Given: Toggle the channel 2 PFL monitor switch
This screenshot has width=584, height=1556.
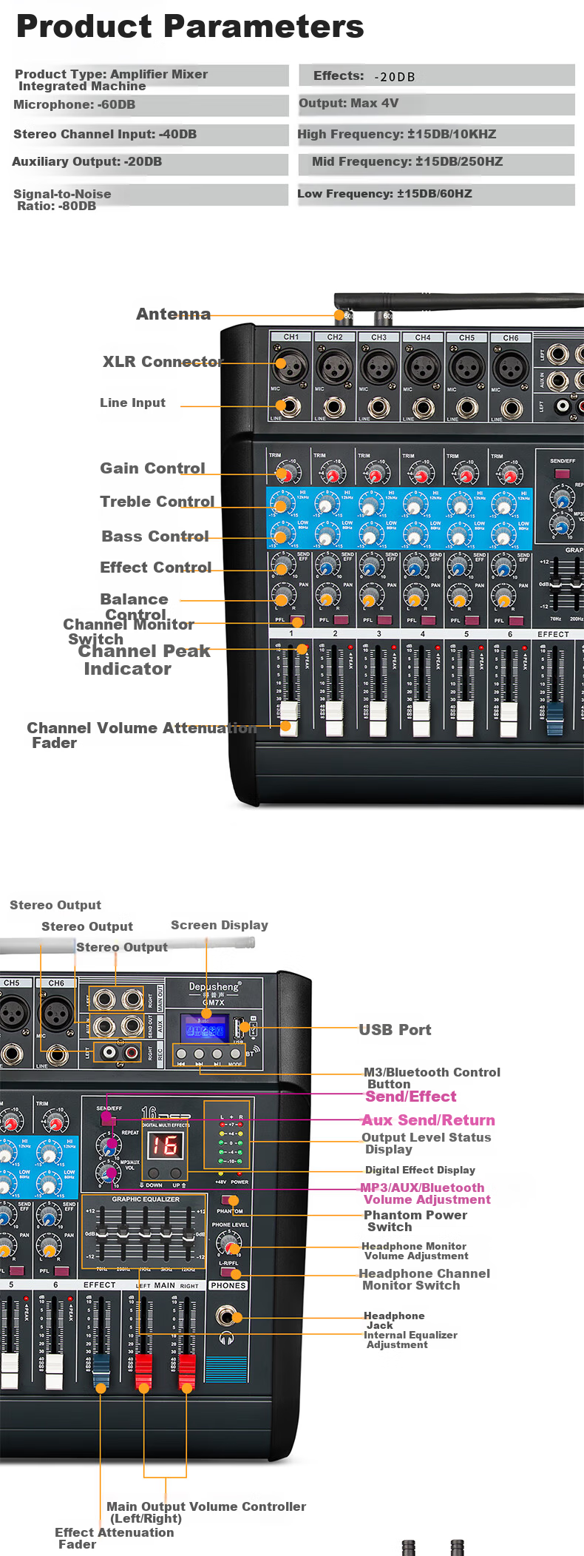Looking at the screenshot, I should pyautogui.click(x=341, y=620).
